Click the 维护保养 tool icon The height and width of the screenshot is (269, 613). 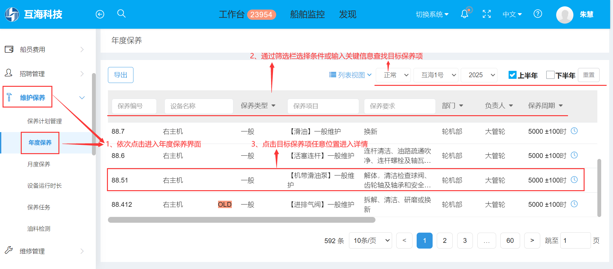tap(9, 97)
